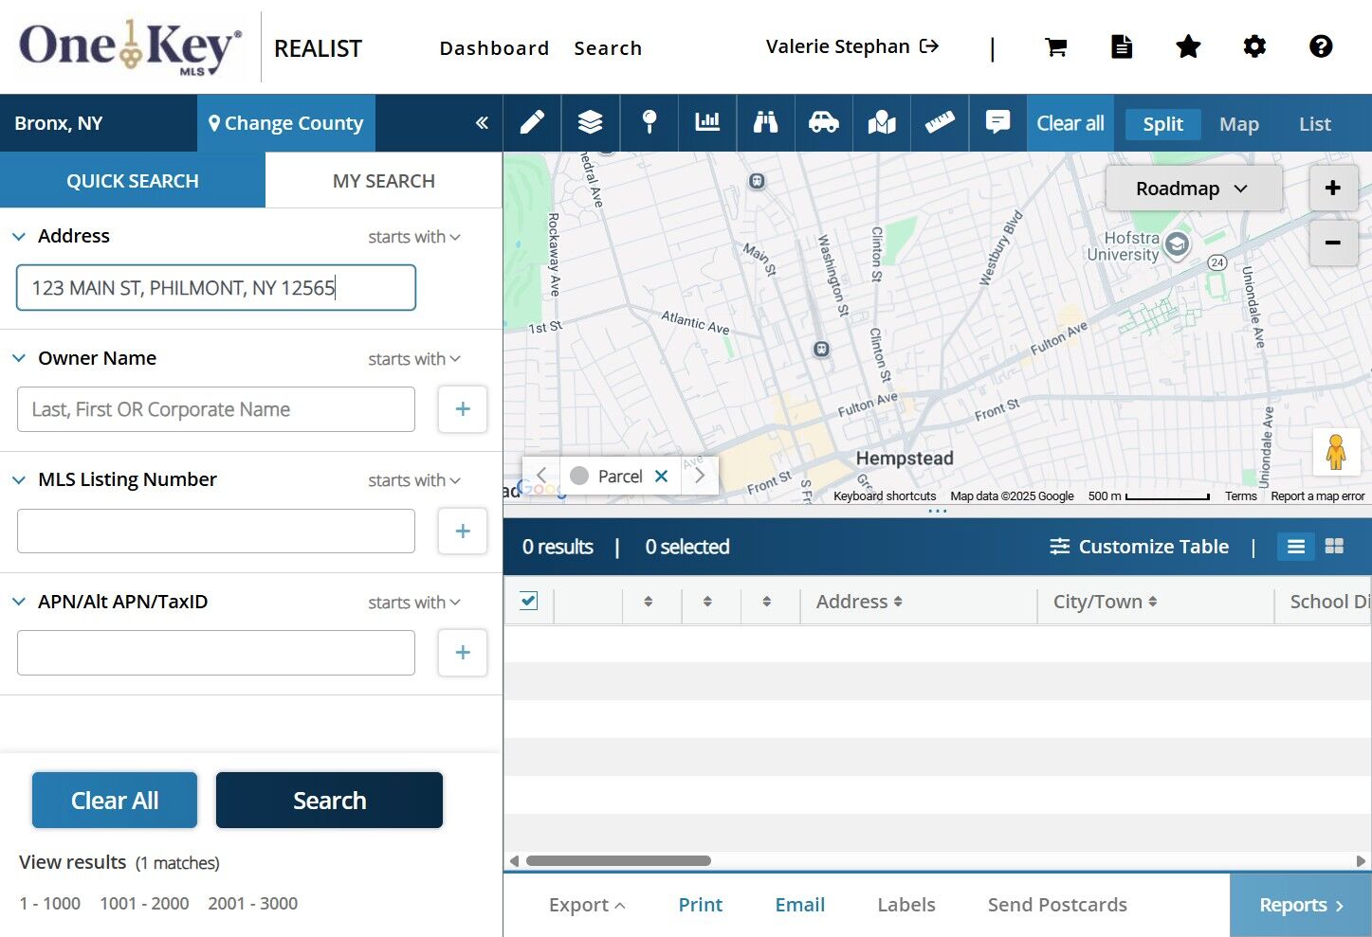Click the dark Search button
Image resolution: width=1372 pixels, height=937 pixels.
329,800
